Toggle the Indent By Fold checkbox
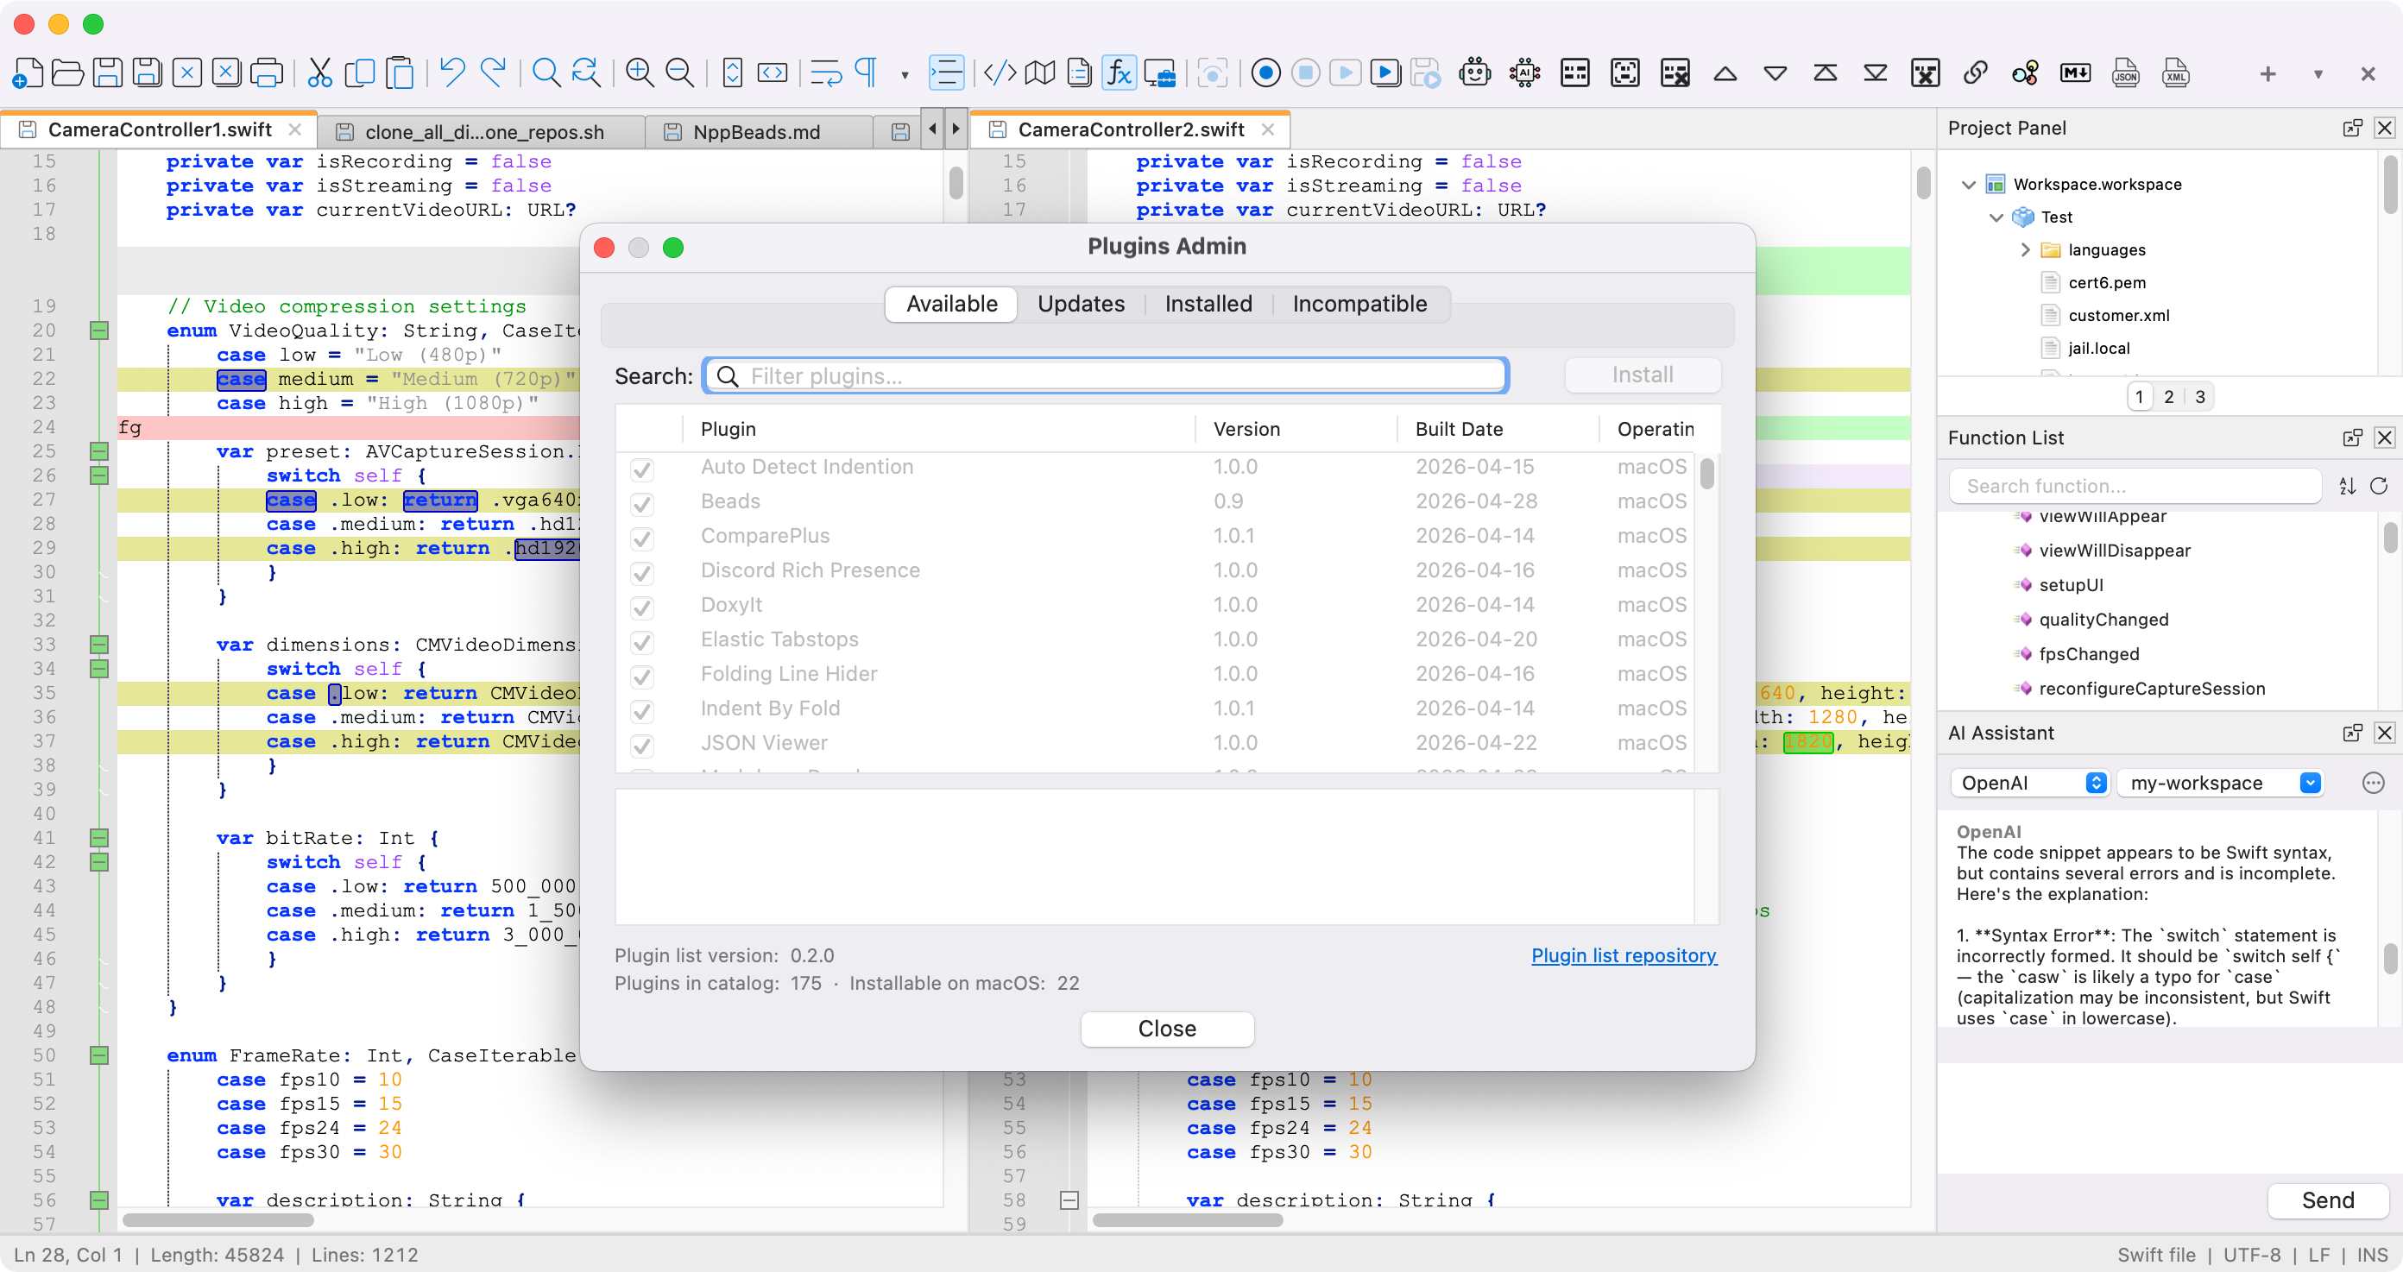This screenshot has width=2403, height=1272. click(642, 710)
